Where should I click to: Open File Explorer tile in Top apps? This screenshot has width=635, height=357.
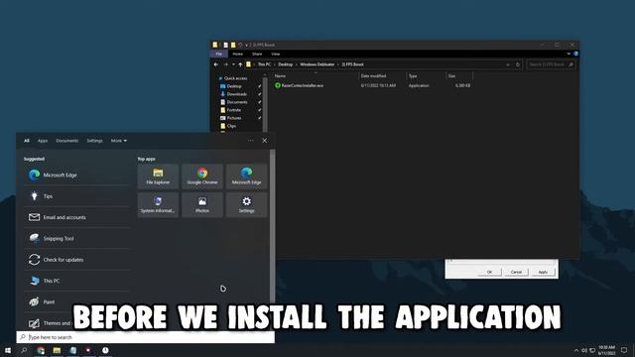pyautogui.click(x=158, y=177)
